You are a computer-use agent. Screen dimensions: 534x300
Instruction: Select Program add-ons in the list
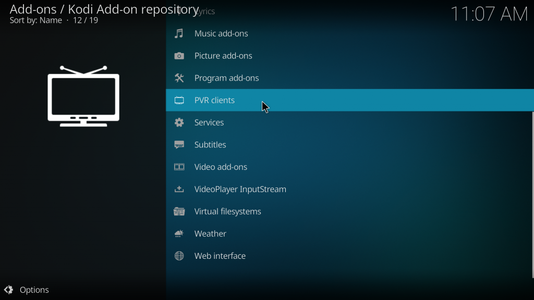pyautogui.click(x=350, y=78)
